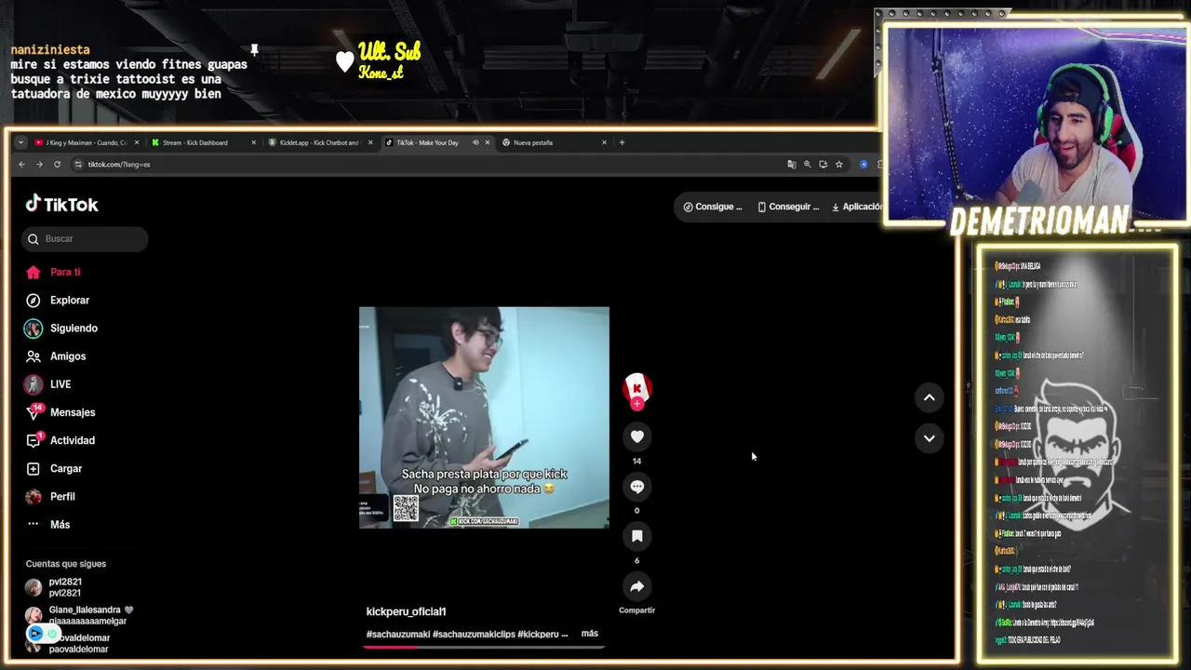Open the browser profile avatar

[863, 164]
